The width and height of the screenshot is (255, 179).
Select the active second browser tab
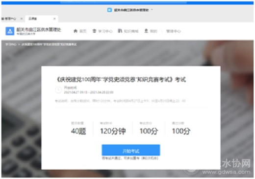tap(42, 19)
